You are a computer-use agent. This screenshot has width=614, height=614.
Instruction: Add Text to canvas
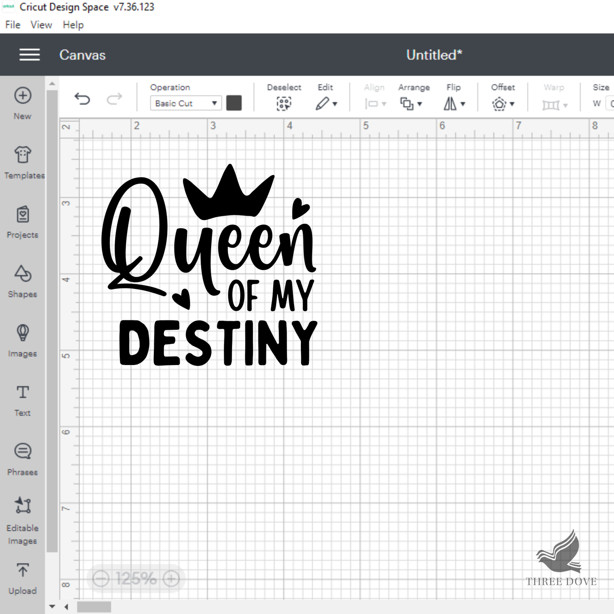point(23,400)
